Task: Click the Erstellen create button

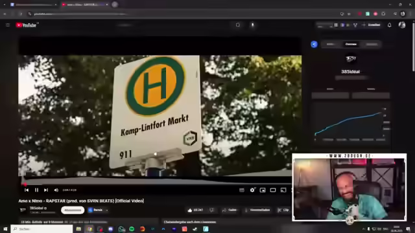Action: pyautogui.click(x=371, y=25)
